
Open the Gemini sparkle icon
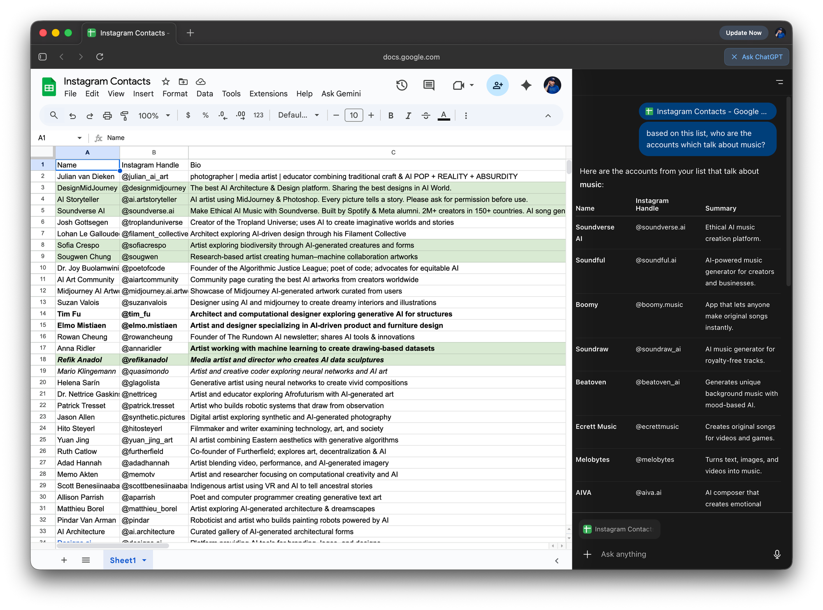pyautogui.click(x=526, y=85)
